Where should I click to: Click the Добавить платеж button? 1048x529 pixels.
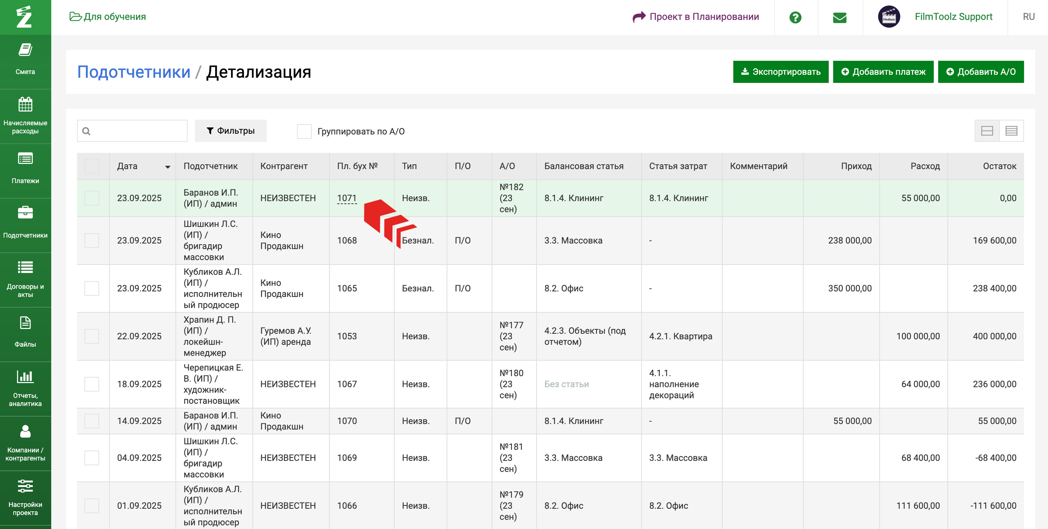pos(883,72)
